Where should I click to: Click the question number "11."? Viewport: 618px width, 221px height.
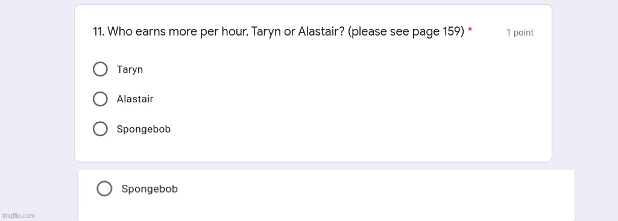(x=99, y=31)
